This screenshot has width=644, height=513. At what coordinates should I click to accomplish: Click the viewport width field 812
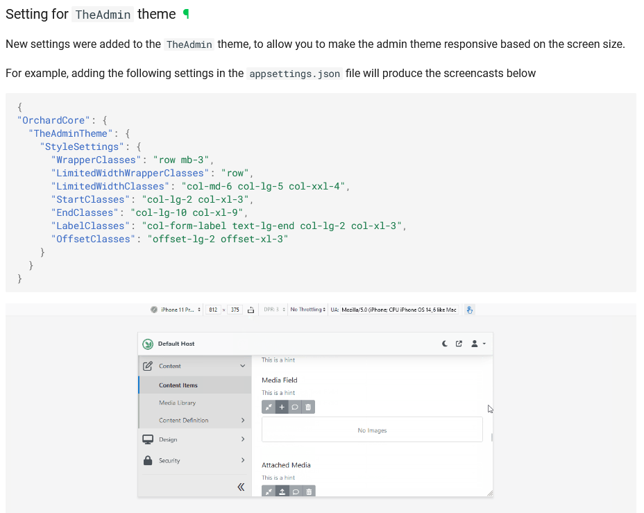click(x=213, y=310)
